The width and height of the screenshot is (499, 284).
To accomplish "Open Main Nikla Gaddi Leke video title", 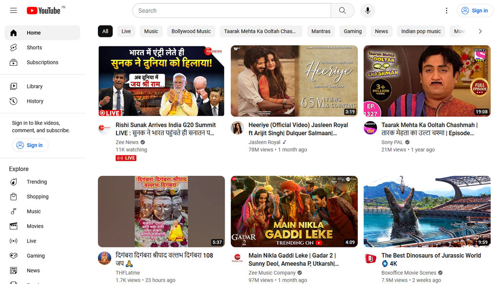I will (x=294, y=259).
